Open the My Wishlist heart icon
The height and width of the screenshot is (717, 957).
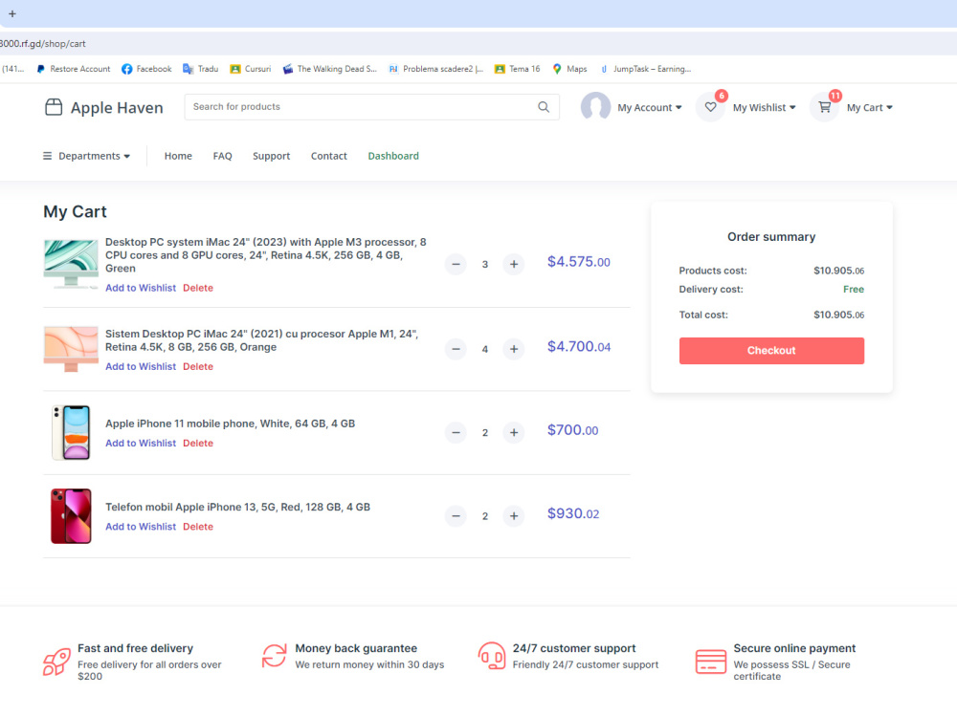pyautogui.click(x=709, y=107)
